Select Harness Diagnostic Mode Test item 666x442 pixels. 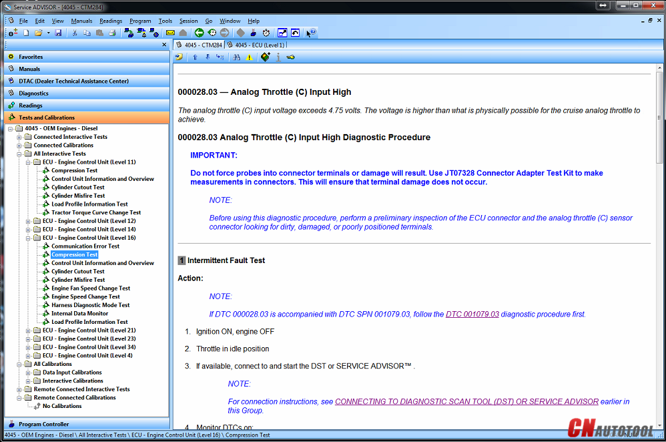coord(91,305)
